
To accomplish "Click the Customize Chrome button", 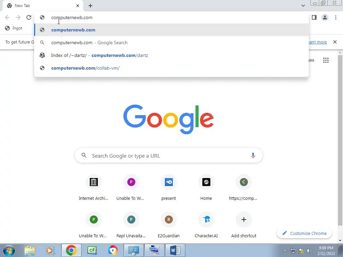I will (304, 233).
